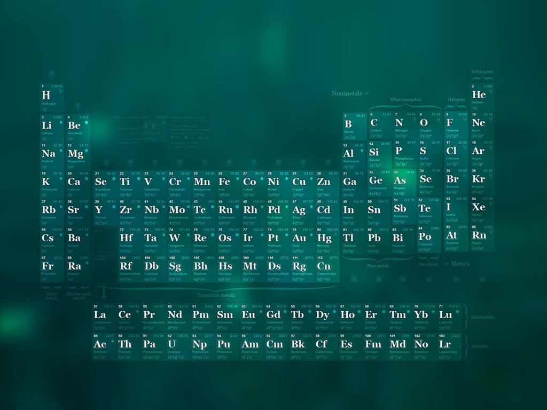Screen dimensions: 547x410
Task: Click the Nitrogen (N) cell
Action: 405,125
